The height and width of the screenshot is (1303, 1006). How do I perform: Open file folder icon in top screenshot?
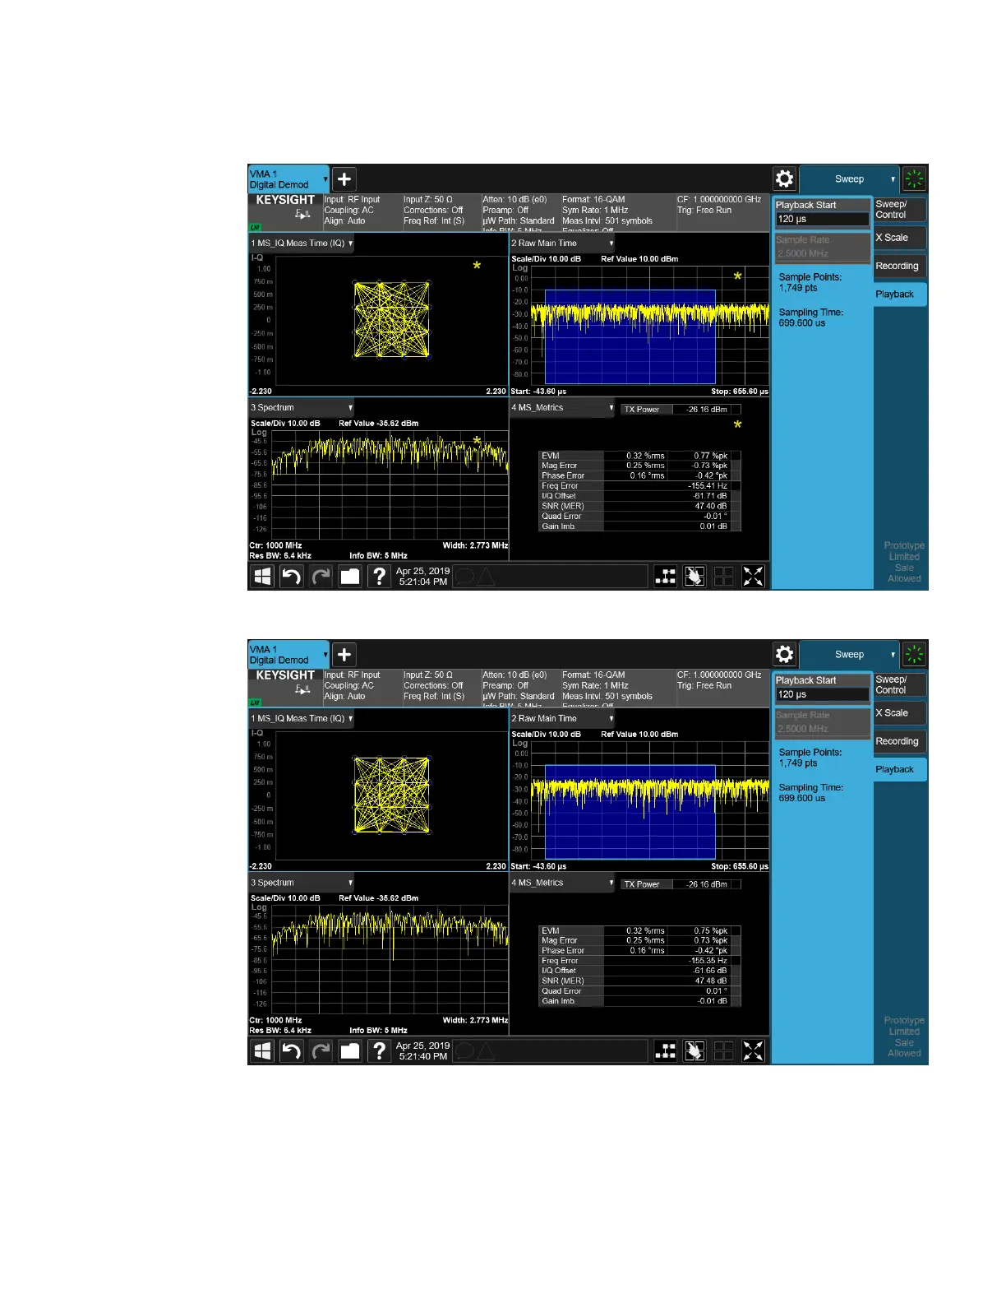tap(350, 576)
